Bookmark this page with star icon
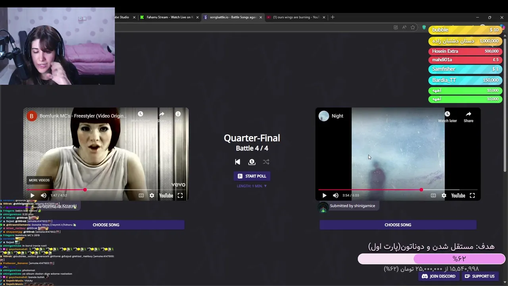This screenshot has height=286, width=508. pos(413,27)
